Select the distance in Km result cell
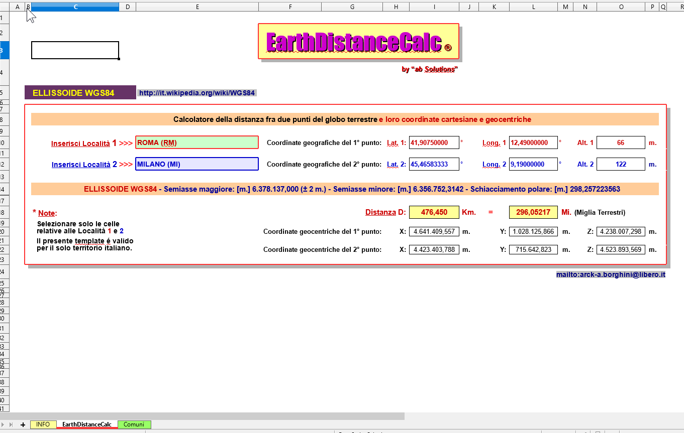Image resolution: width=684 pixels, height=433 pixels. click(434, 212)
